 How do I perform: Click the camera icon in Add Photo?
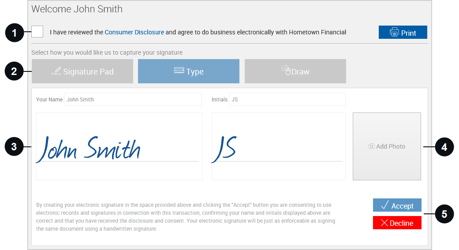click(371, 146)
